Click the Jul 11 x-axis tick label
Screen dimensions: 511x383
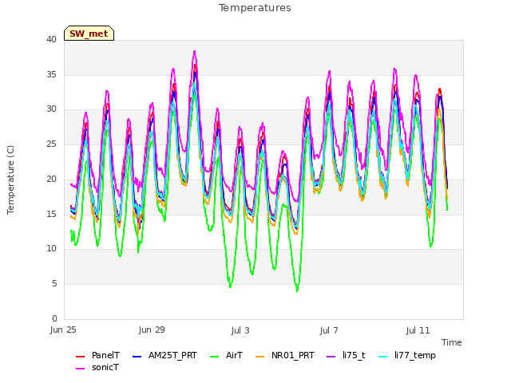418,330
